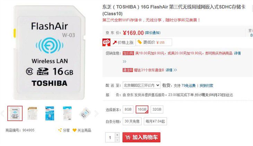The image size is (253, 146).
Task: Open the blue FlashAir package thumbnail
Action: (50, 113)
